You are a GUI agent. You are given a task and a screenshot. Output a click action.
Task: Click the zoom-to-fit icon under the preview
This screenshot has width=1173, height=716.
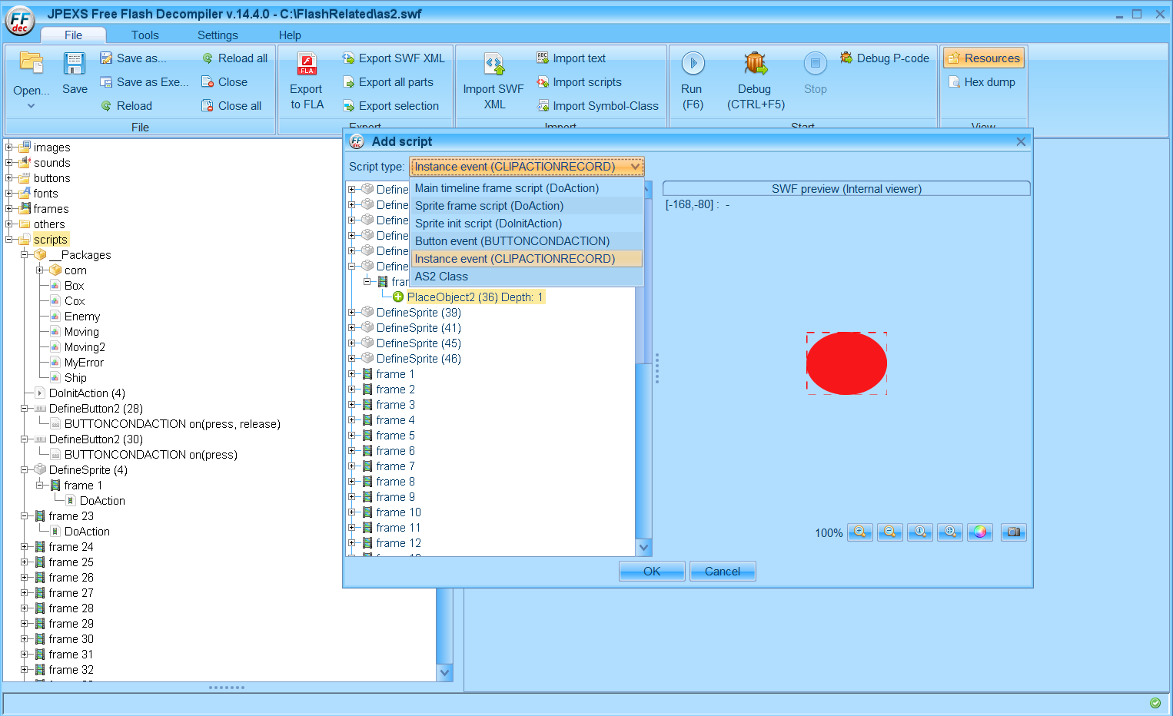coord(950,532)
